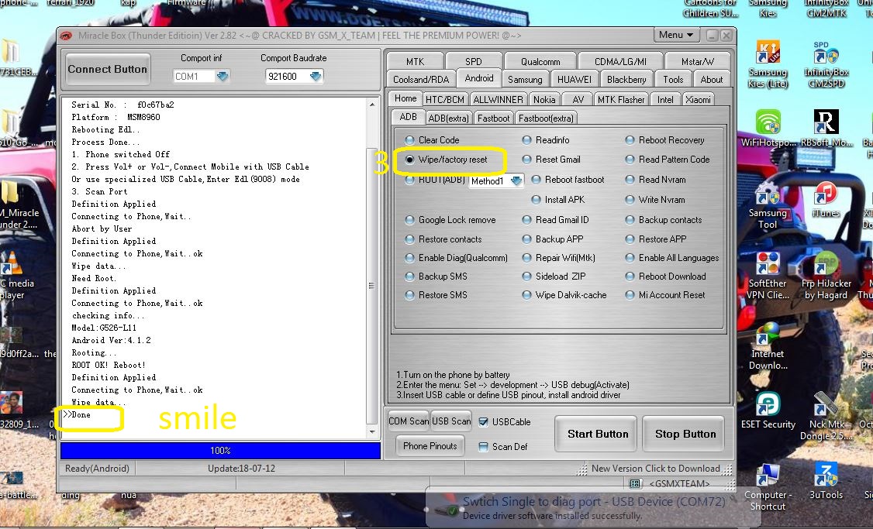
Task: Select Read Pattern Code radio option
Action: pyautogui.click(x=630, y=160)
